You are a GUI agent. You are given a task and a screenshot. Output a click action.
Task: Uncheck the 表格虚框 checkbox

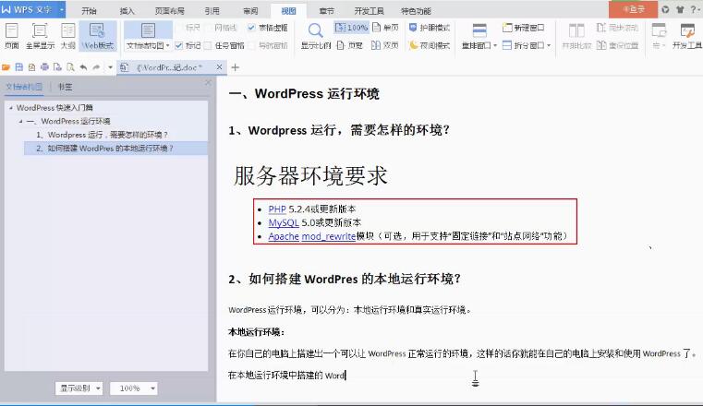251,28
